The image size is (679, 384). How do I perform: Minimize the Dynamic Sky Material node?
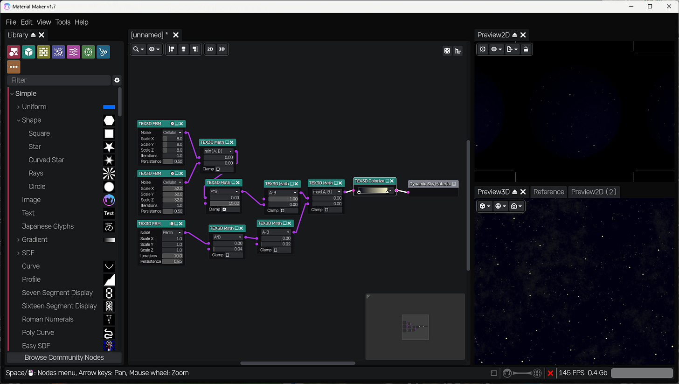click(454, 184)
